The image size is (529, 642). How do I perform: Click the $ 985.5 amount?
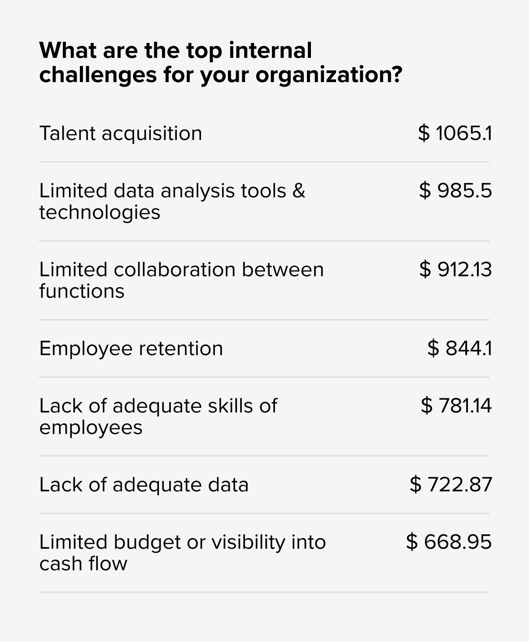(455, 191)
